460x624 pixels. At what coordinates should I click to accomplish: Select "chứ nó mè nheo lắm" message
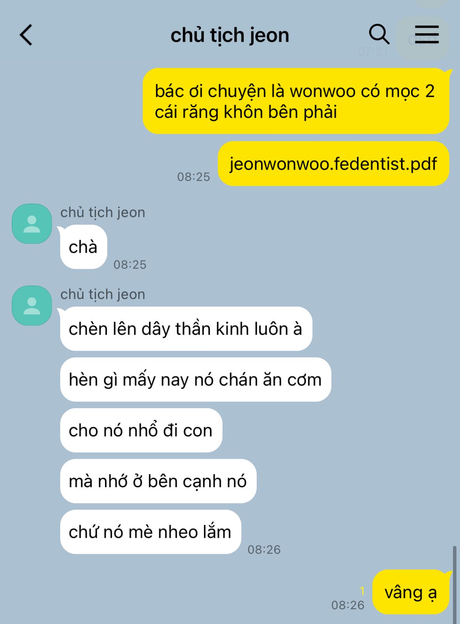click(151, 532)
